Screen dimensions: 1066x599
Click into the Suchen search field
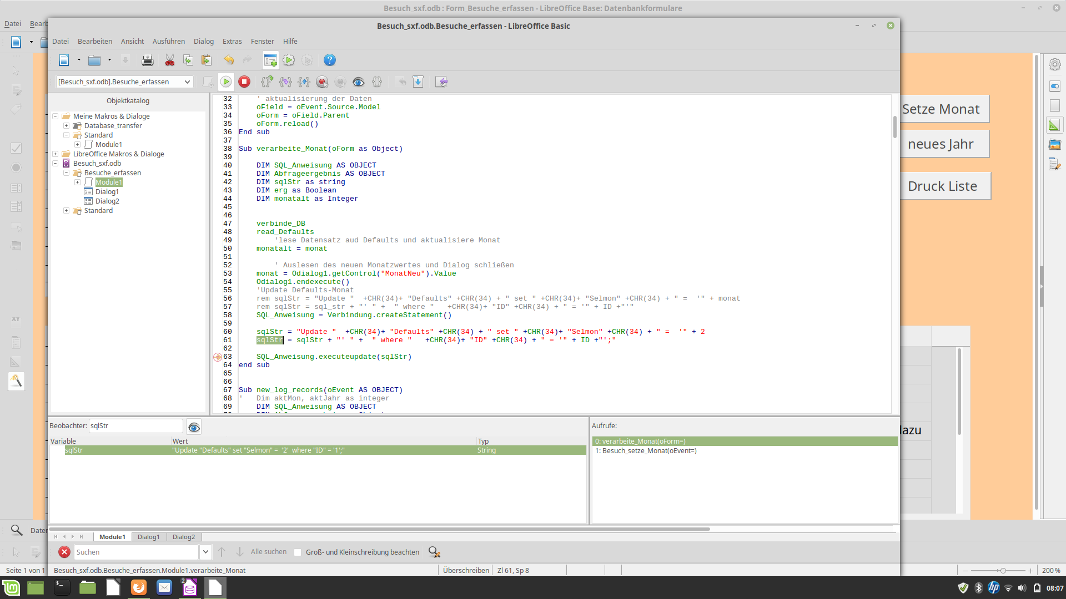pos(136,552)
